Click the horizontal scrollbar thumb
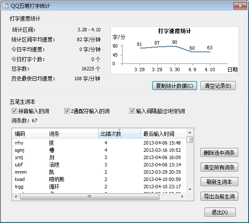This screenshot has width=249, height=223. click(x=90, y=196)
